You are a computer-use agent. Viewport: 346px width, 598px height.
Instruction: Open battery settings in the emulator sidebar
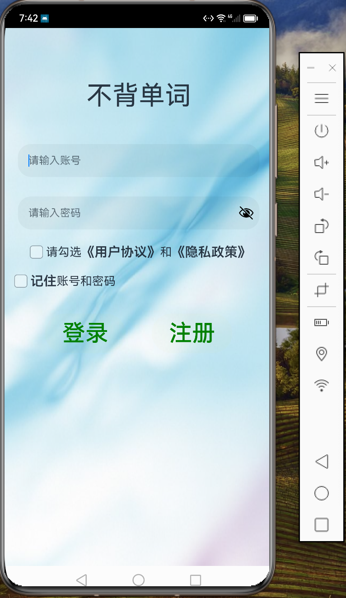tap(321, 322)
